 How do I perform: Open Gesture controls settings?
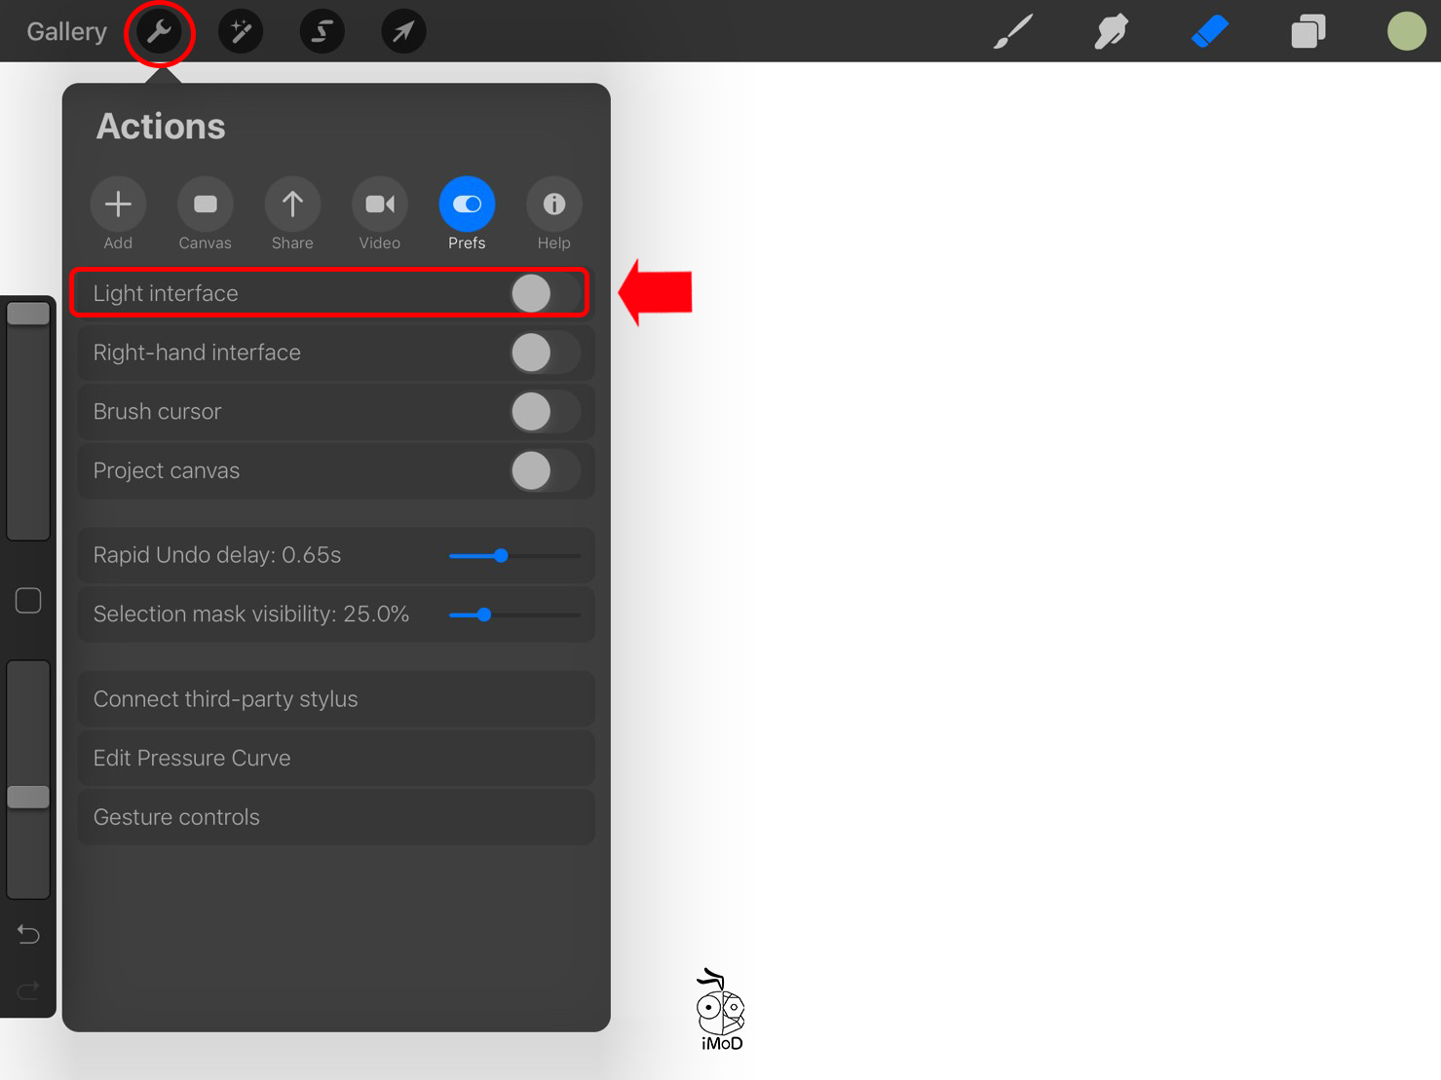335,816
